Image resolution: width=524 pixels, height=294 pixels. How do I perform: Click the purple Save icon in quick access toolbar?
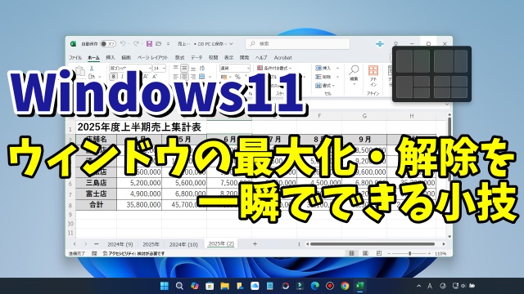pos(149,43)
